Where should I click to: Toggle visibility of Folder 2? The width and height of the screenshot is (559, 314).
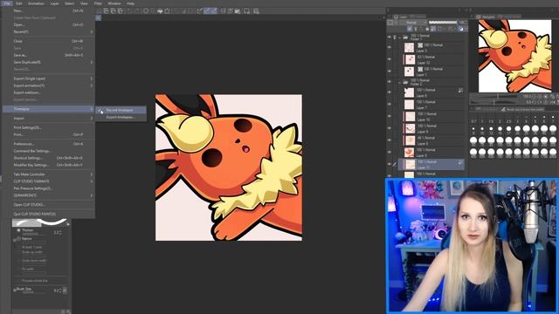[390, 82]
